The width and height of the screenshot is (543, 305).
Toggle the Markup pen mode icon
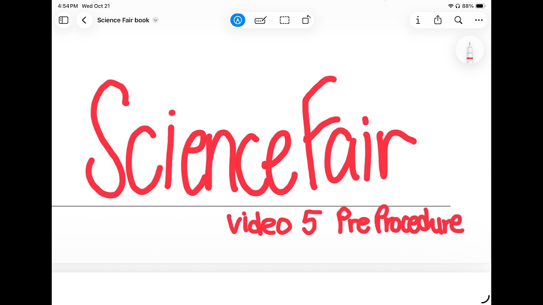(x=238, y=20)
